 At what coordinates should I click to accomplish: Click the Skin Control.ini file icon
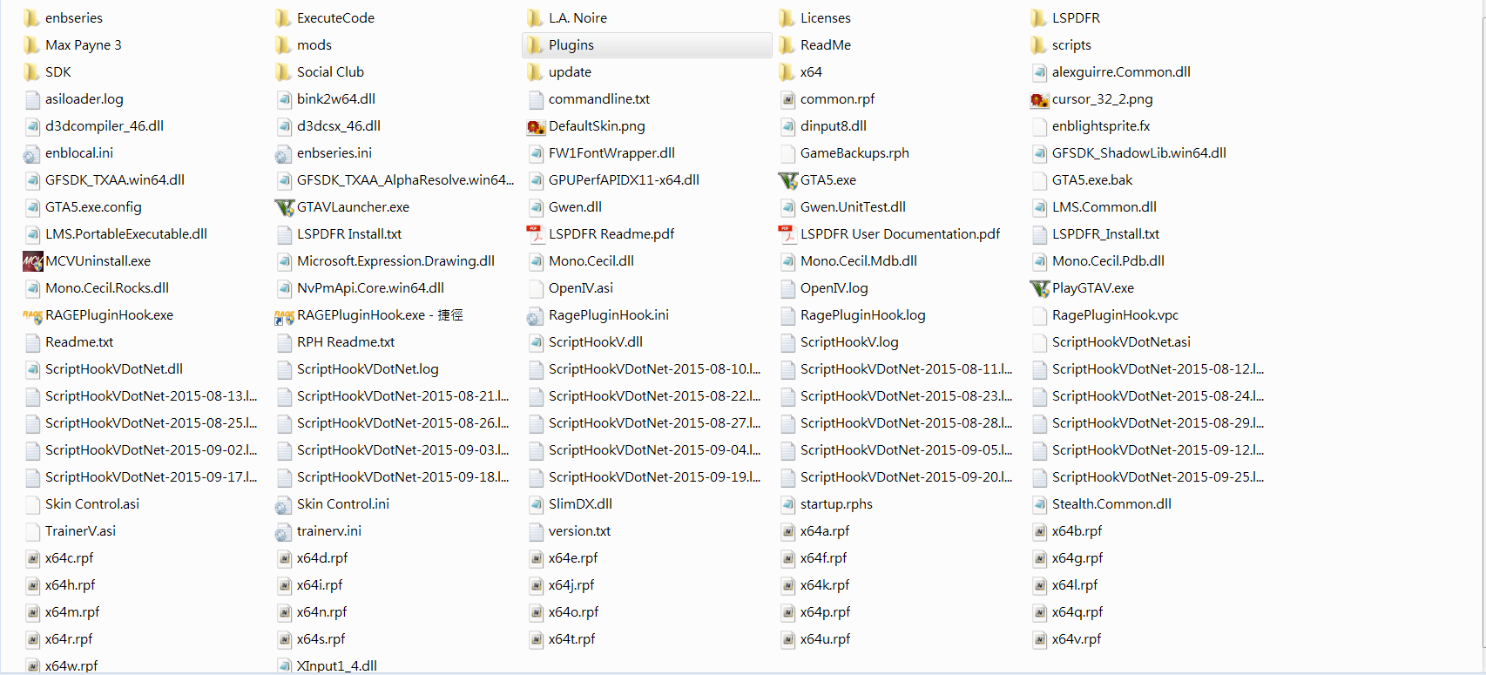(x=284, y=504)
